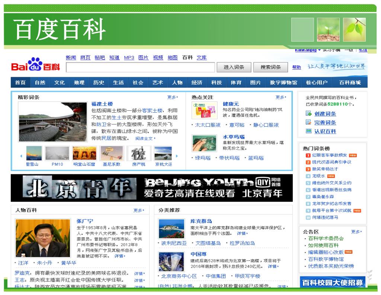Viewport: 381px width, 295px height.
Task: Select the 自然 navigation tab
Action: (x=40, y=82)
